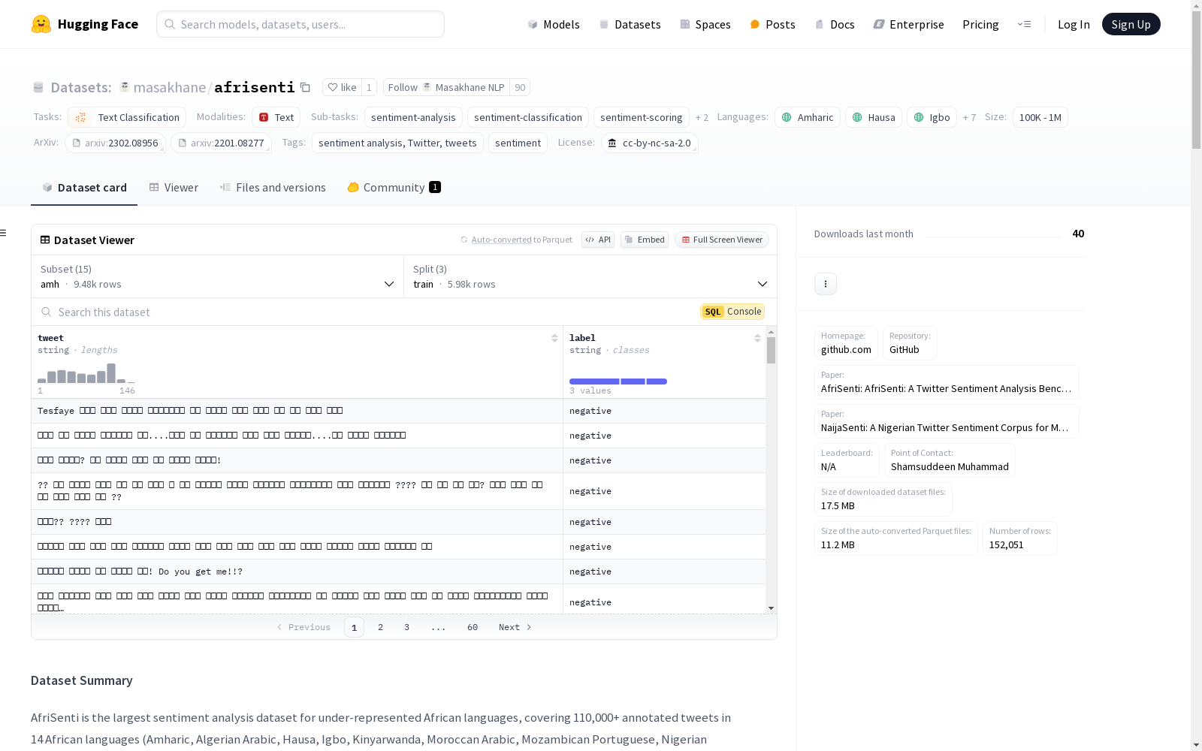
Task: Go to page 3 of dataset rows
Action: 406,627
